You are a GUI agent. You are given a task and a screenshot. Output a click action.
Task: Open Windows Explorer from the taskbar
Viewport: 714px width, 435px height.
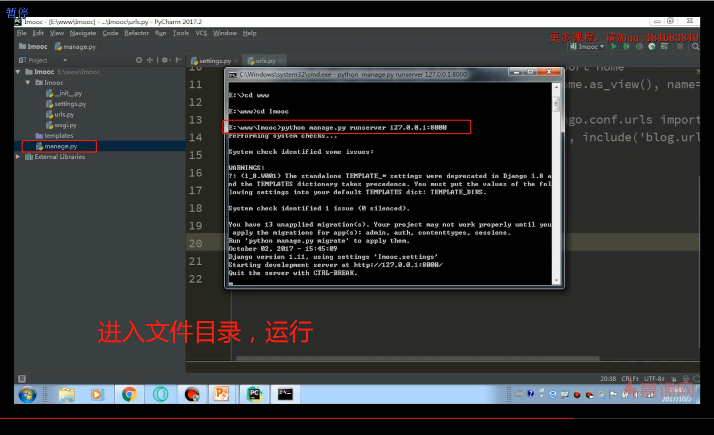(67, 395)
